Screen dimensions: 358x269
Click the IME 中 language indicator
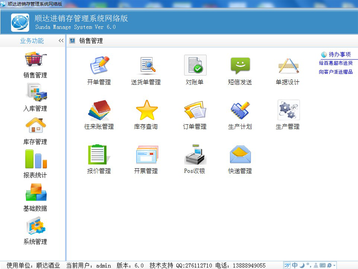pos(295,265)
